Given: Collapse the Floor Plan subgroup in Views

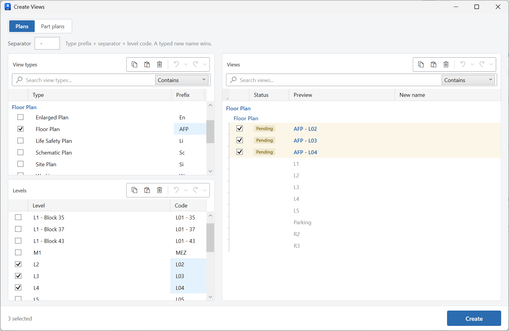Looking at the screenshot, I should 246,118.
